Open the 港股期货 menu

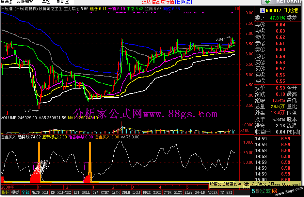tap(25, 2)
